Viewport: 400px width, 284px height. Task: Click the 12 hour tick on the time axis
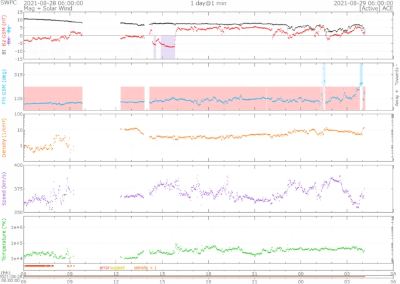116,274
